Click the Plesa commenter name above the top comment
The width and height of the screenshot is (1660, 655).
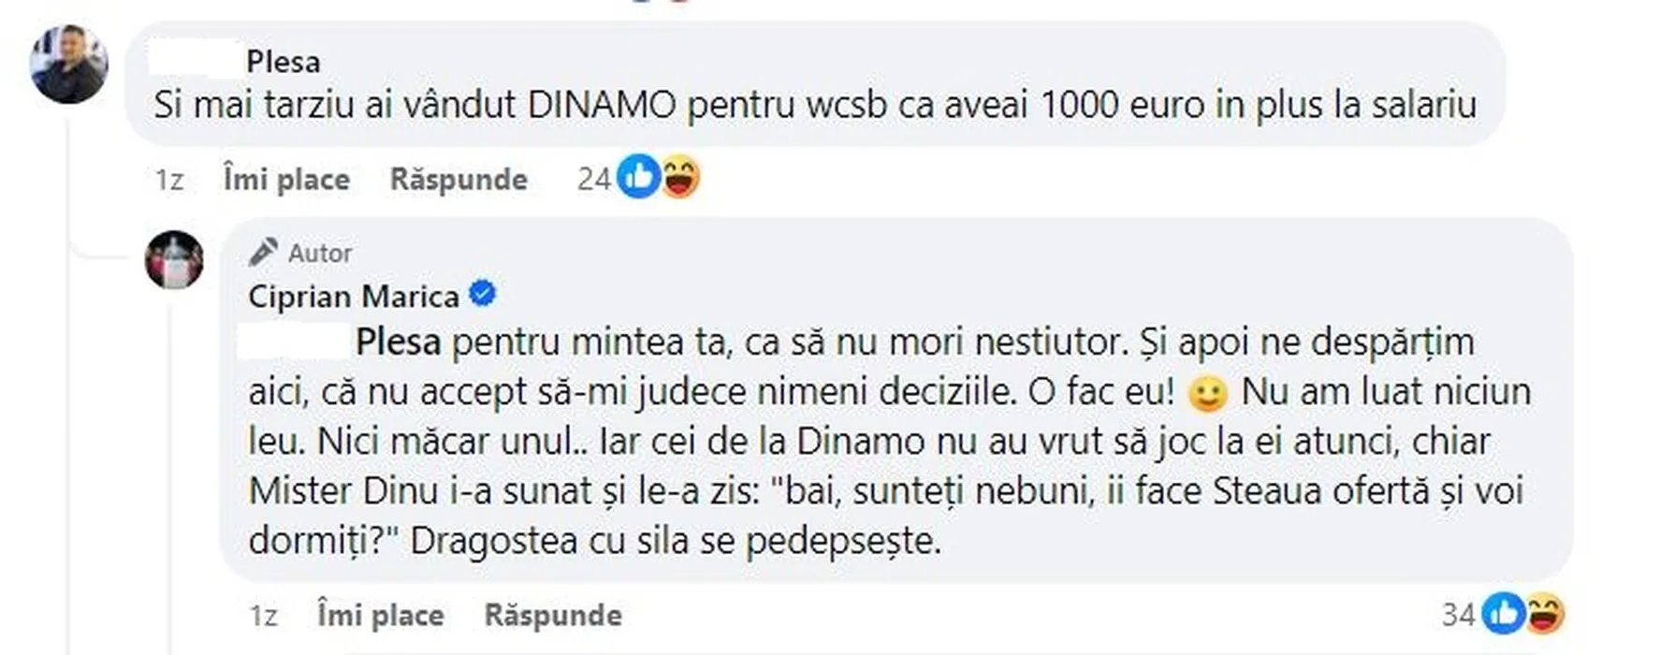tap(283, 62)
